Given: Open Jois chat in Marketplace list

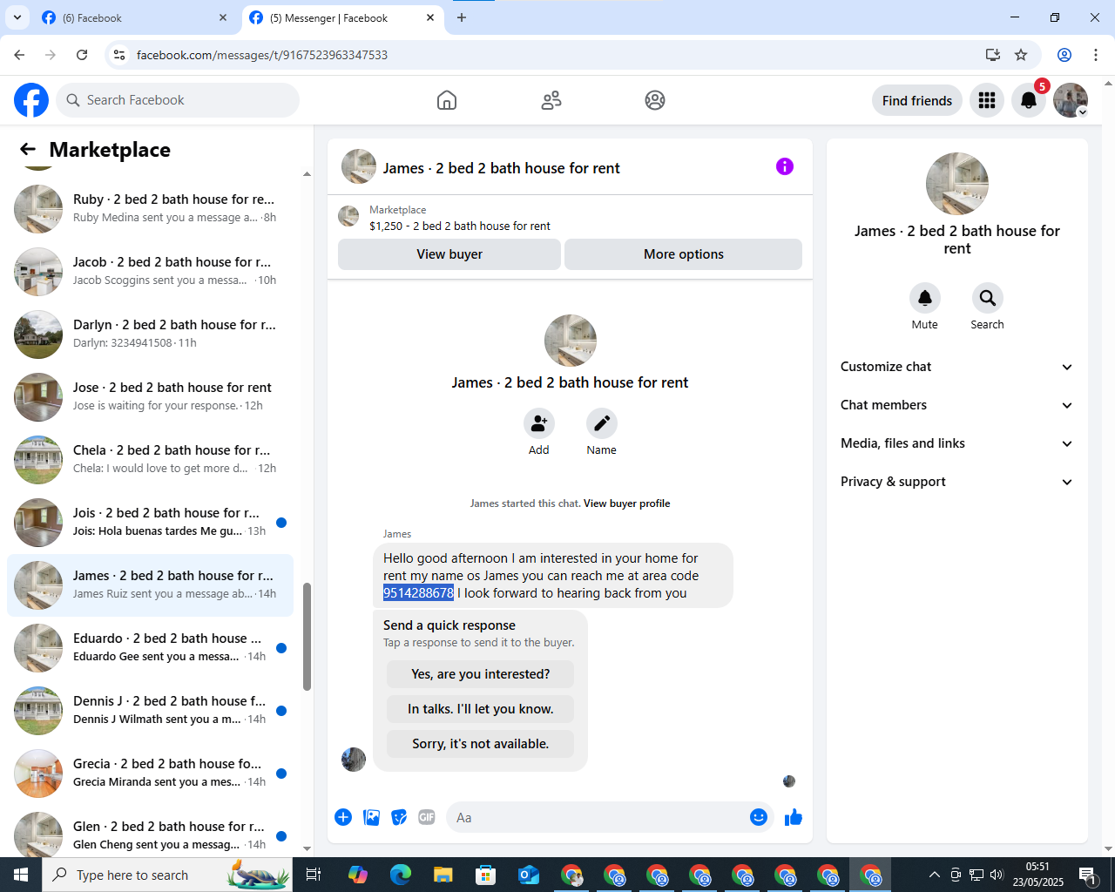Looking at the screenshot, I should coord(150,523).
